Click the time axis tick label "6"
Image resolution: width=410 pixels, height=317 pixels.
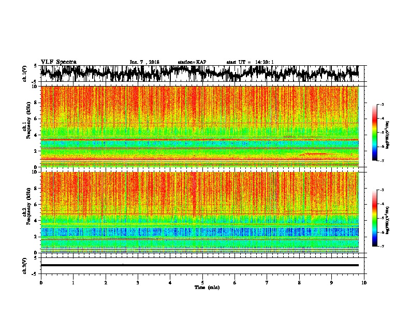(x=235, y=283)
